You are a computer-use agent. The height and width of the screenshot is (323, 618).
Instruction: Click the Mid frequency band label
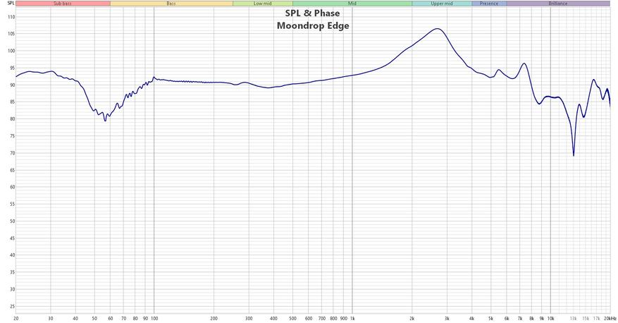click(x=352, y=4)
